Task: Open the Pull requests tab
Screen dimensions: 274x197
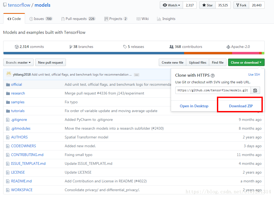Action: (78, 19)
